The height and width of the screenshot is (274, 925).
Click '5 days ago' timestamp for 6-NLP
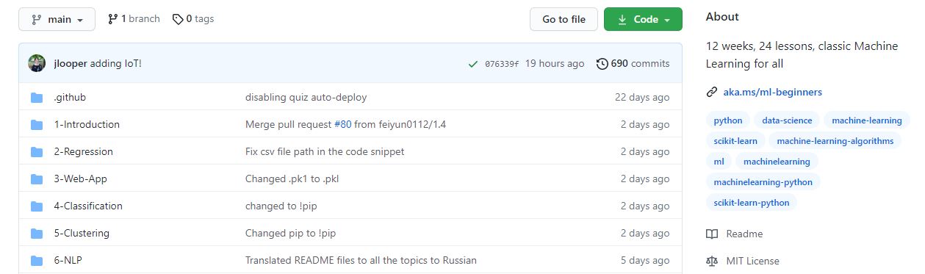tap(645, 261)
